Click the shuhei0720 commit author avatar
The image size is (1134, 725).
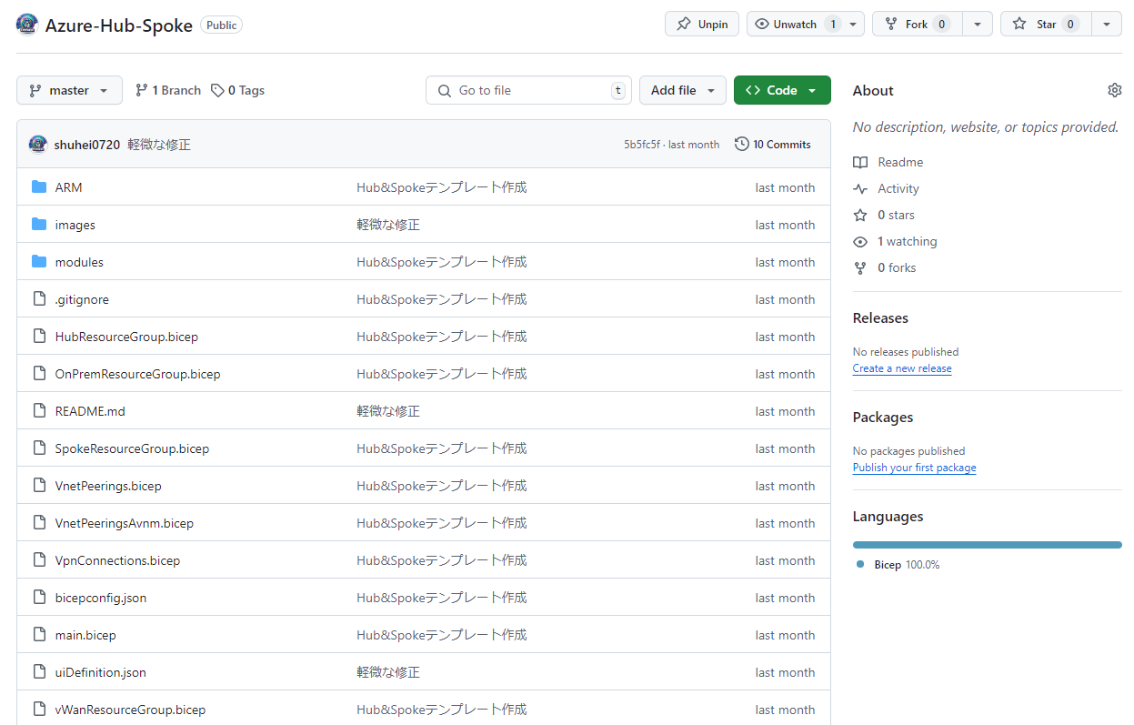37,144
